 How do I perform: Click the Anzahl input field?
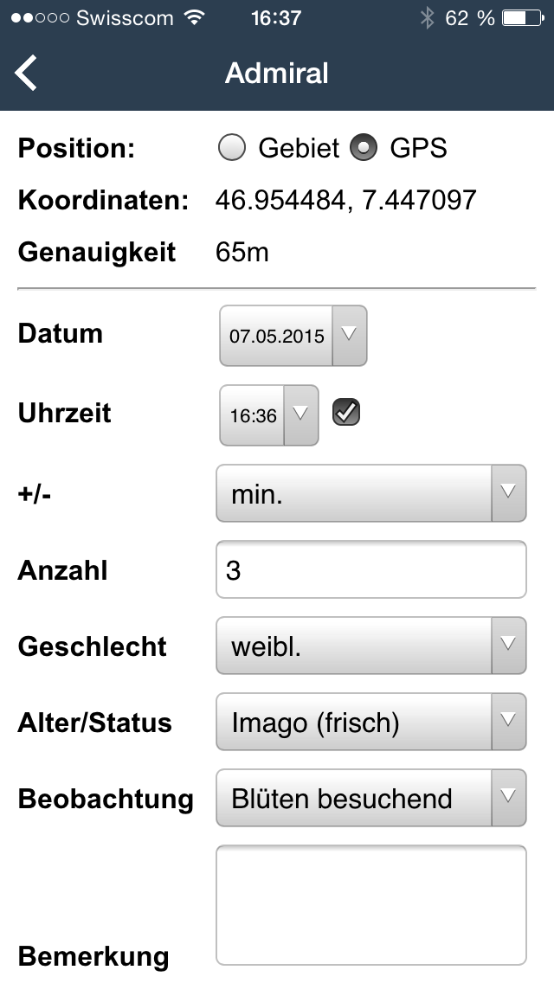point(370,570)
